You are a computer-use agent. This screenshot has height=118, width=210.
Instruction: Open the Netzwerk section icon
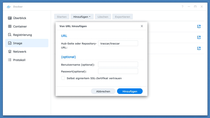click(x=10, y=52)
